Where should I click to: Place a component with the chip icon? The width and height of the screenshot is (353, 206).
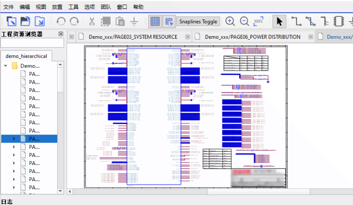pos(339,21)
